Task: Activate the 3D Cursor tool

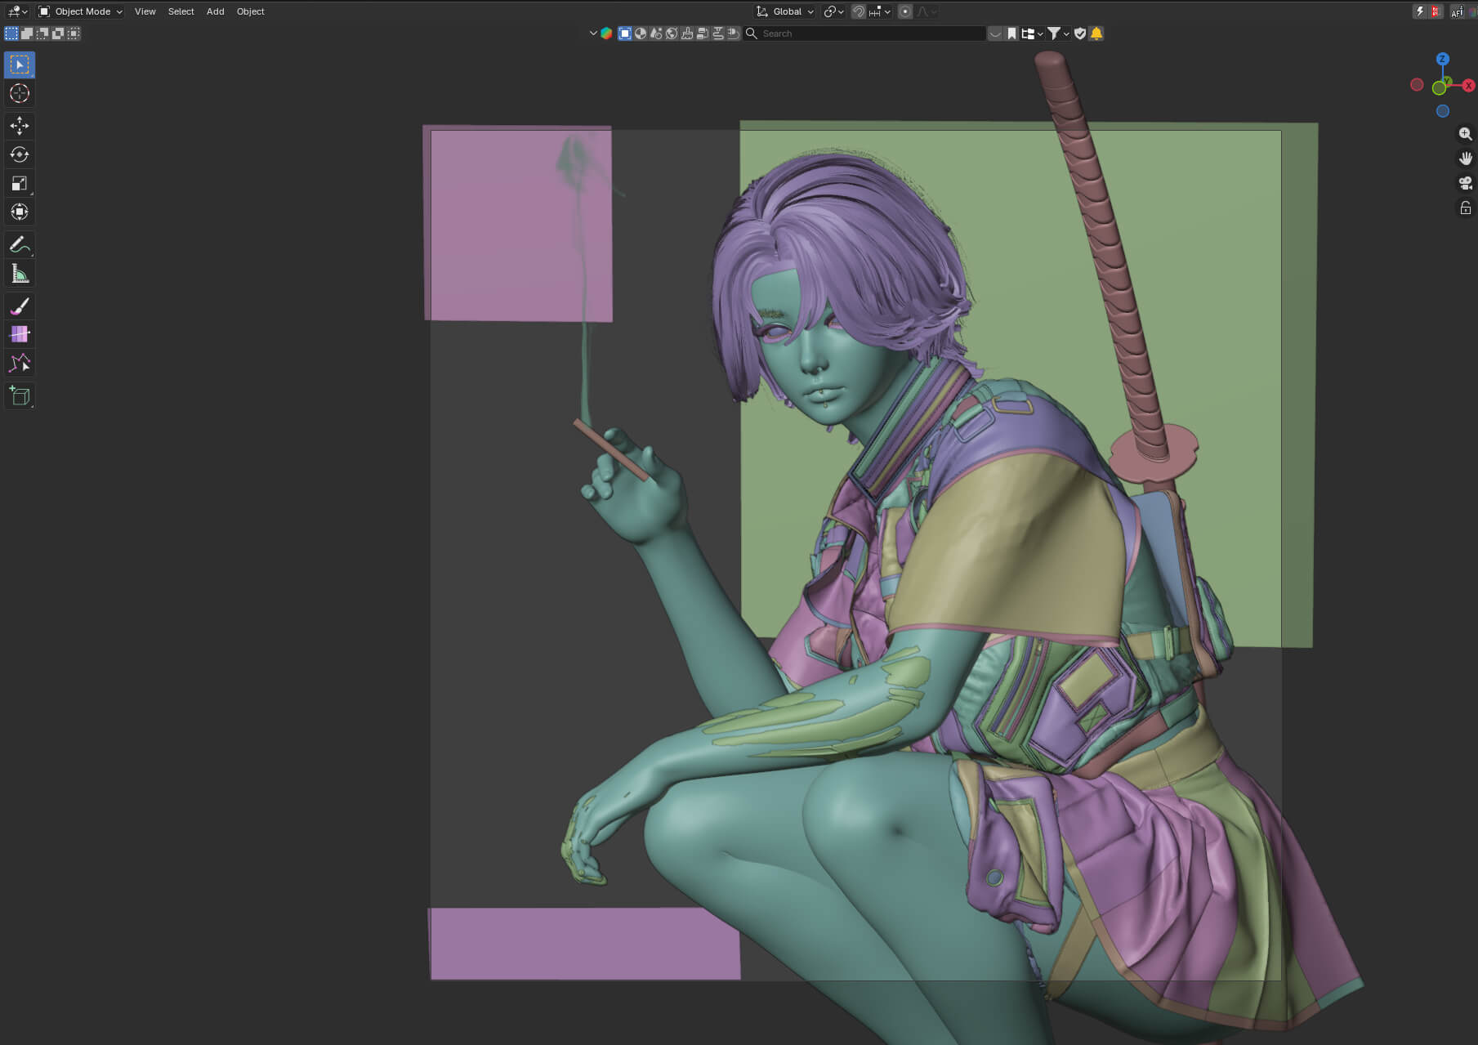Action: (20, 93)
